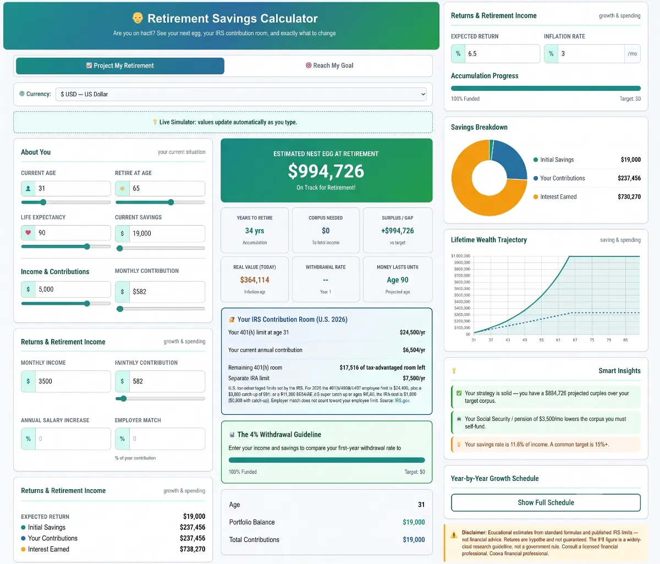Click the chart icon beside 4% Withdrawal Guideline
This screenshot has width=660, height=564.
pos(232,435)
